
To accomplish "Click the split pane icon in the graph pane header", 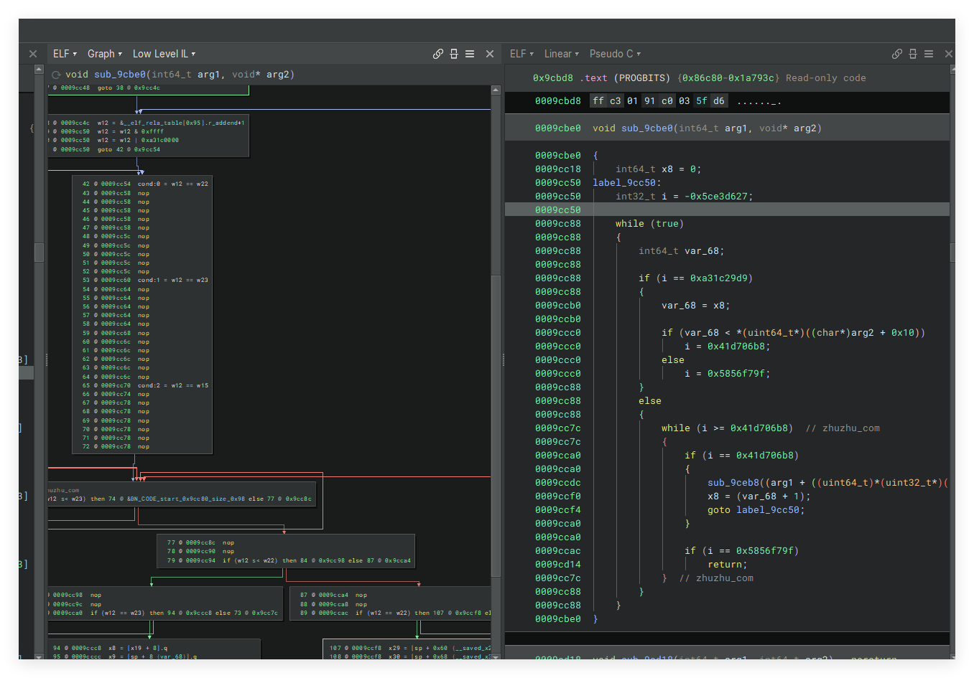I will (x=454, y=54).
